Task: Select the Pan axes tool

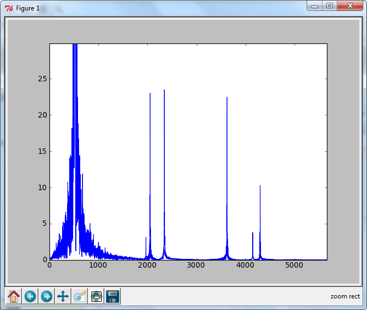Action: (x=63, y=297)
